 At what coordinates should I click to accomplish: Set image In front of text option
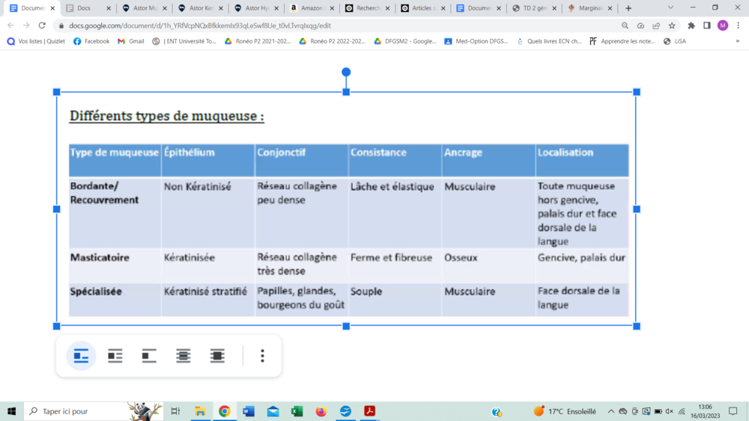coord(217,356)
